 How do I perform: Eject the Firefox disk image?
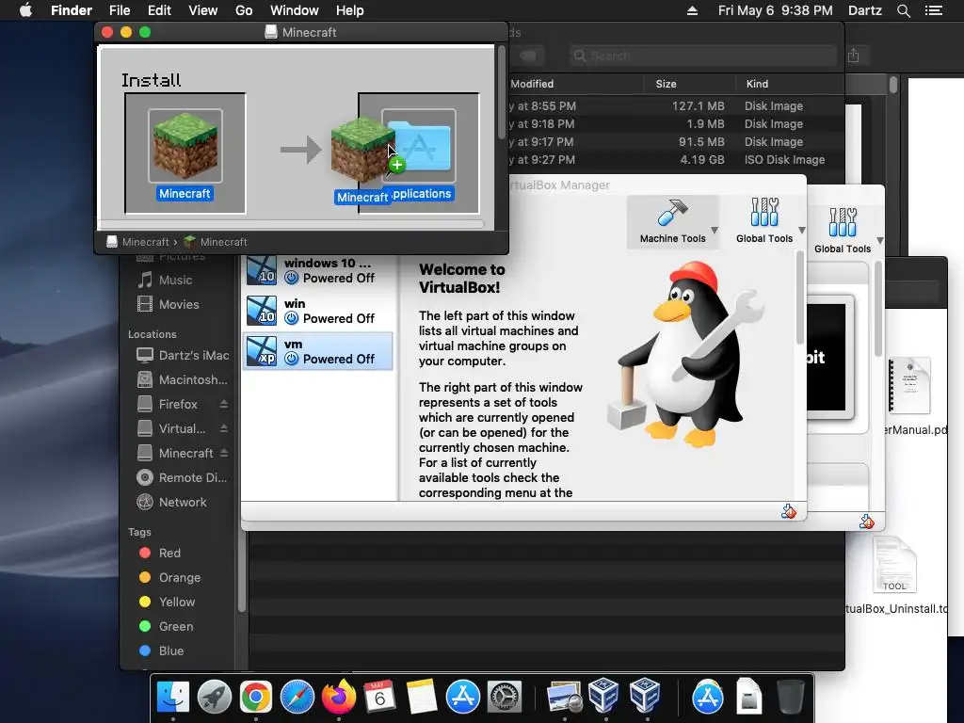(x=224, y=404)
